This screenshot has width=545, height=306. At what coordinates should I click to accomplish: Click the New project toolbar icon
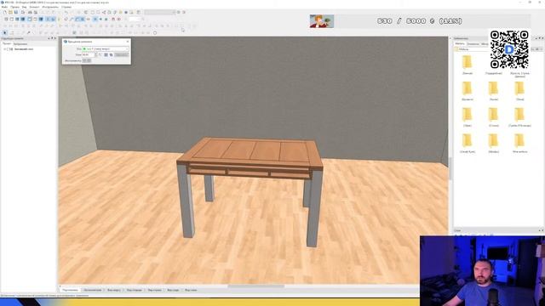5,13
